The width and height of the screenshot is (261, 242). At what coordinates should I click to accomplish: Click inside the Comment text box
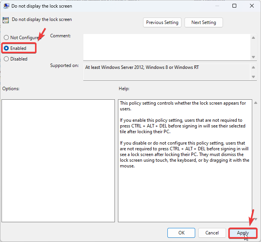tap(167, 47)
